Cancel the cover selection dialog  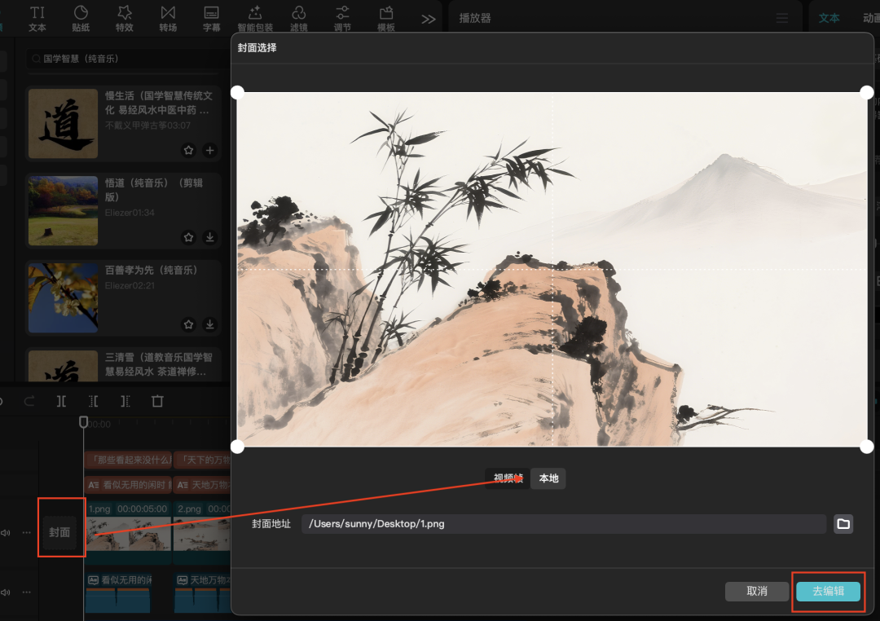[757, 591]
